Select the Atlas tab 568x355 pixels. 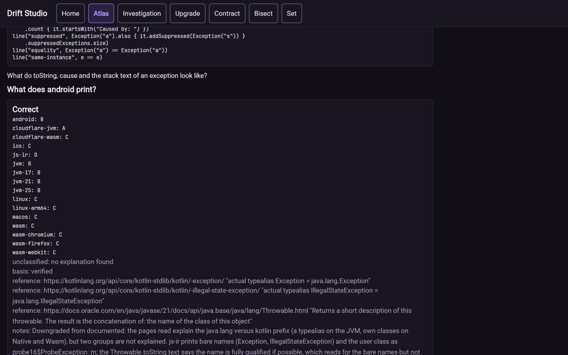pos(101,13)
